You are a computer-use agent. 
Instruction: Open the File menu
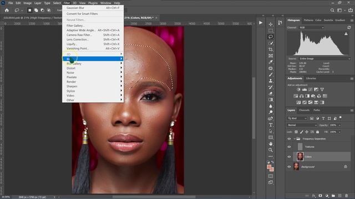pyautogui.click(x=11, y=3)
